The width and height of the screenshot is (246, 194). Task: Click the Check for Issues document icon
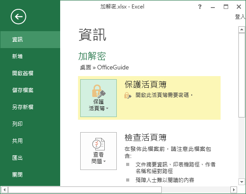[98, 144]
